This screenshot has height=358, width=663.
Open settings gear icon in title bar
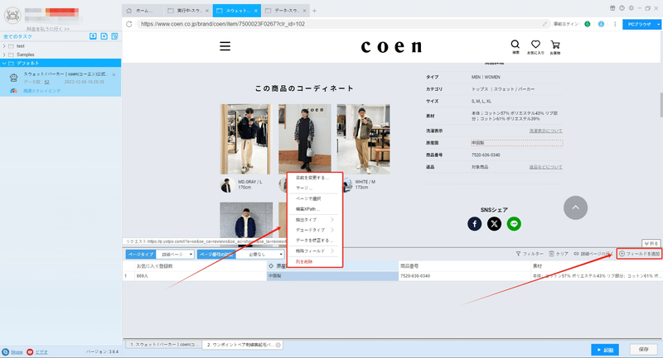pyautogui.click(x=632, y=8)
